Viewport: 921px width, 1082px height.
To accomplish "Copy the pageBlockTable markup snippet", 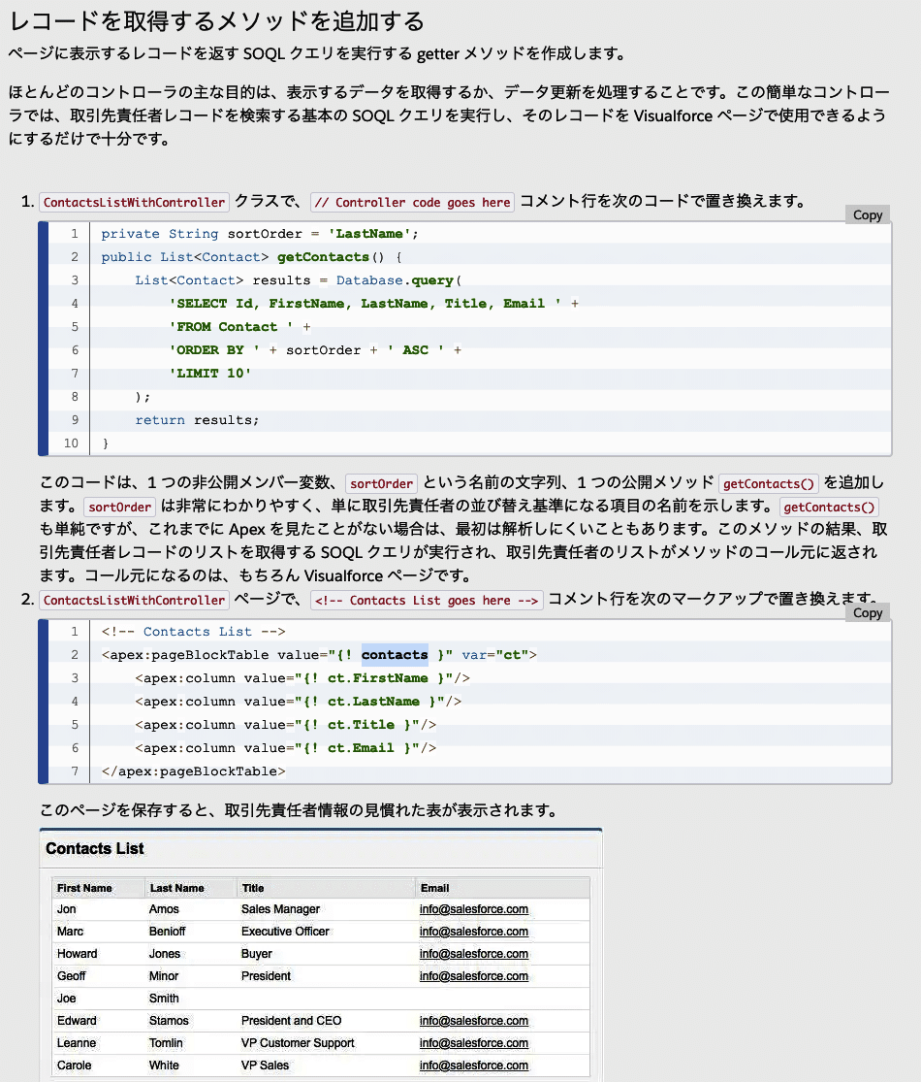I will click(868, 612).
